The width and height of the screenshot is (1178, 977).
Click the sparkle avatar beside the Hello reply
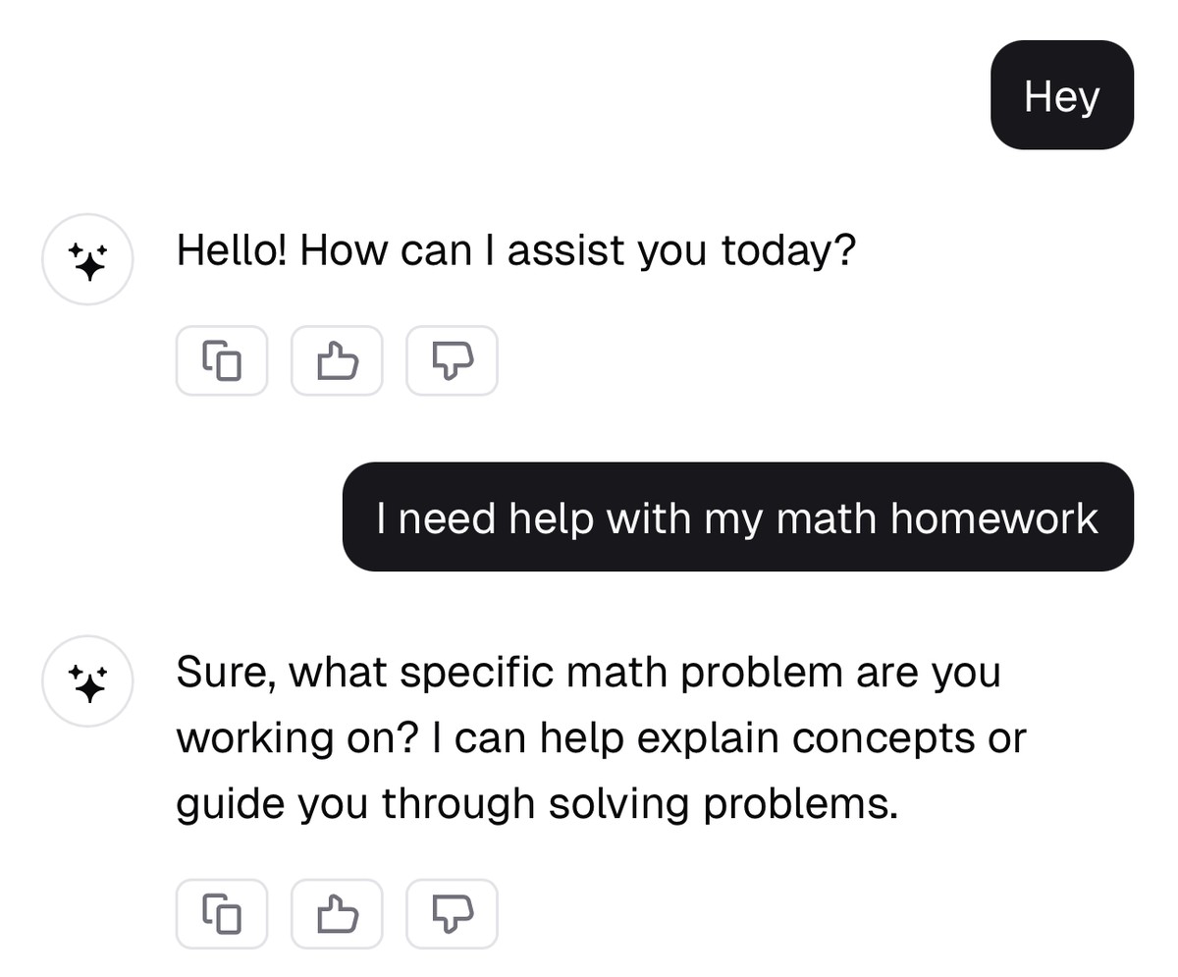(x=87, y=259)
